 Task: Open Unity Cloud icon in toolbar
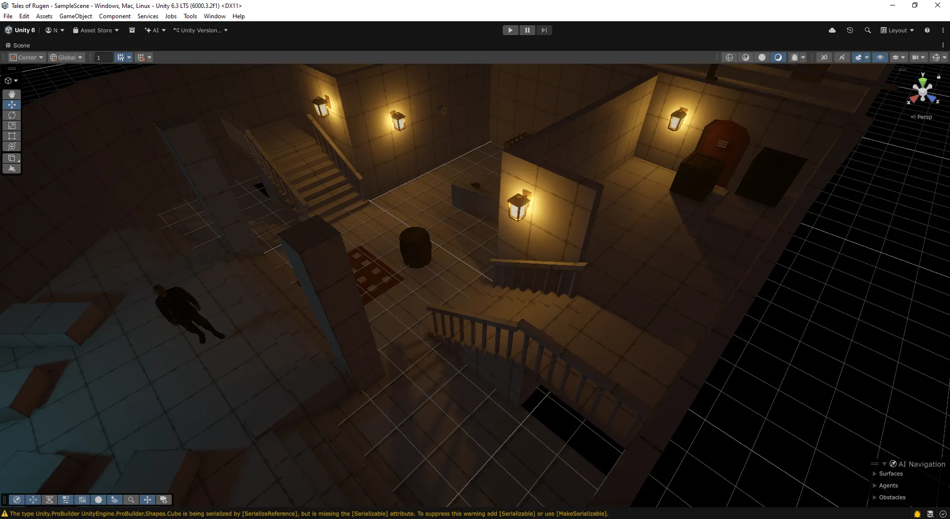pyautogui.click(x=832, y=30)
